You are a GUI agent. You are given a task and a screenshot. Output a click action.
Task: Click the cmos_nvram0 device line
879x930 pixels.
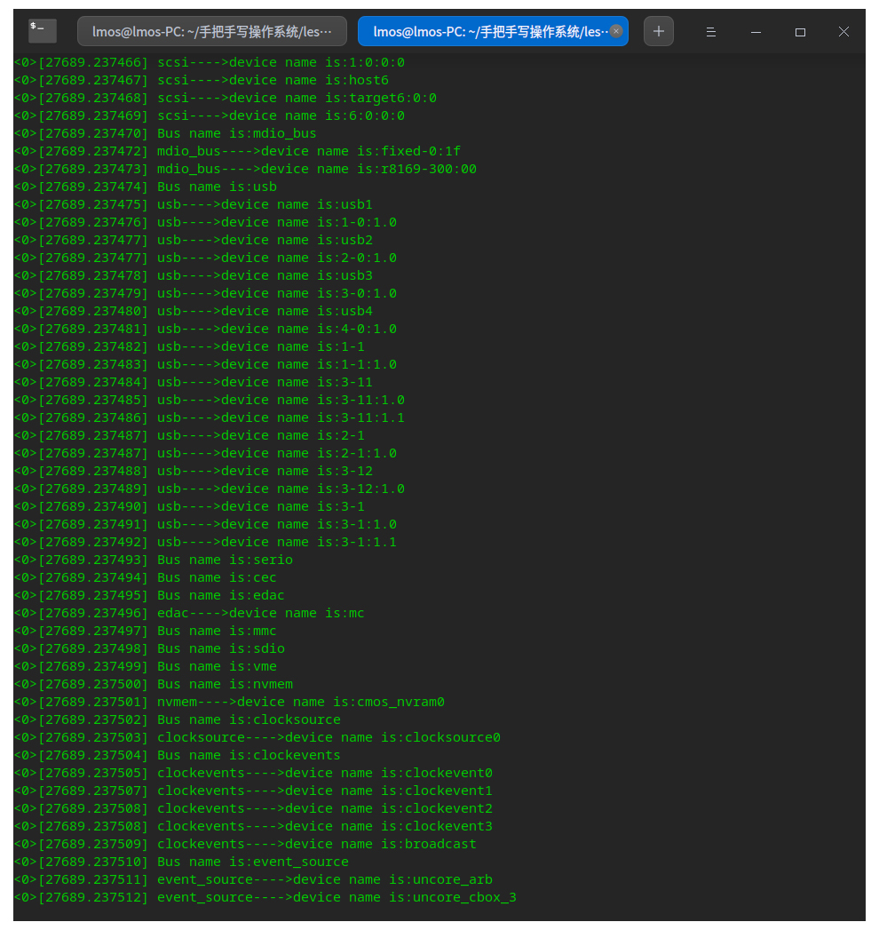pos(300,702)
